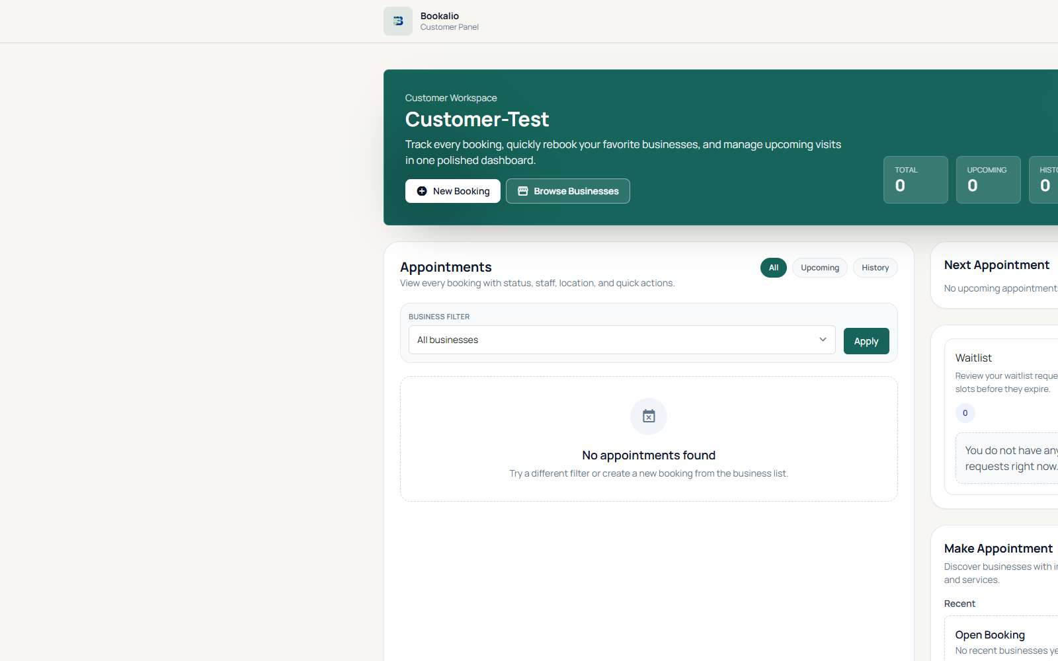
Task: Open the All businesses dropdown
Action: pos(622,340)
